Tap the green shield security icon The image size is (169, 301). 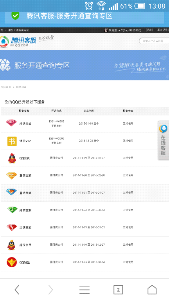pyautogui.click(x=15, y=16)
